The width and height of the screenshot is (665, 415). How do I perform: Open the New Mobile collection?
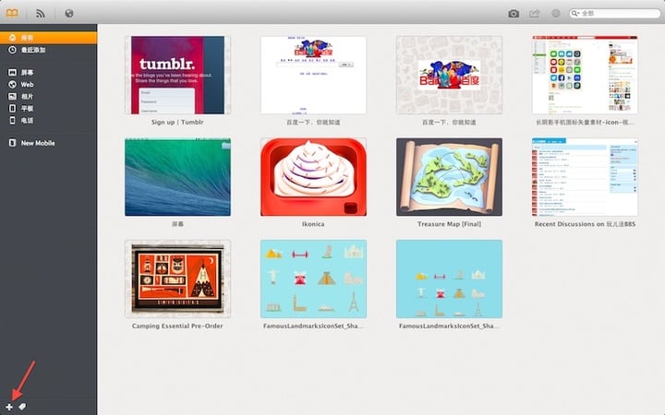[40, 143]
